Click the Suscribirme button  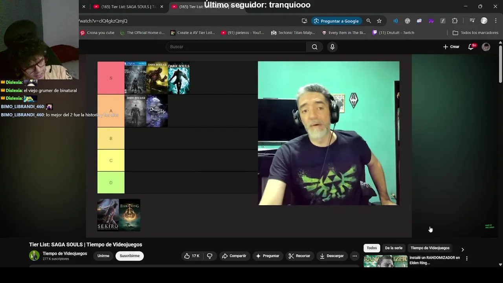(x=130, y=256)
